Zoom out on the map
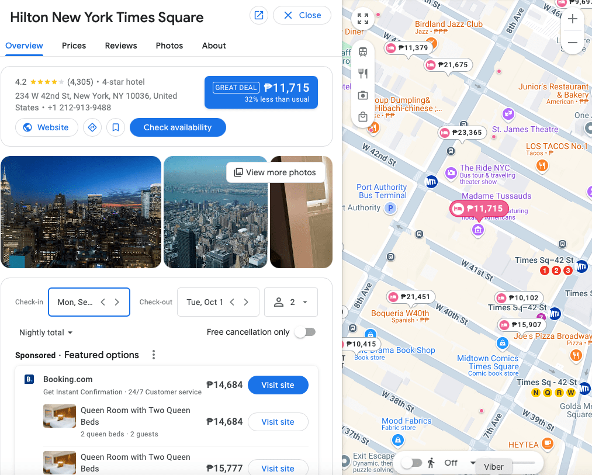 tap(572, 42)
